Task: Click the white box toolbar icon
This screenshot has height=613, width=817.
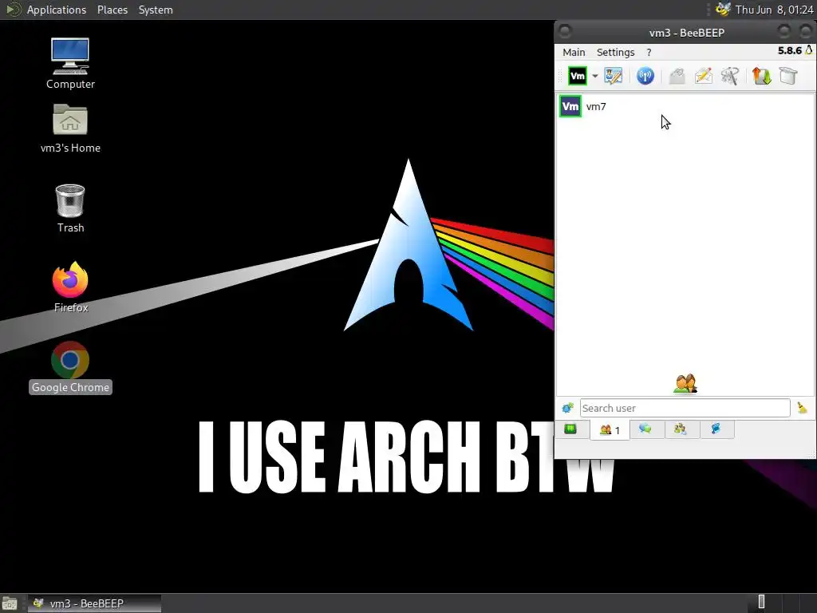Action: (x=788, y=76)
